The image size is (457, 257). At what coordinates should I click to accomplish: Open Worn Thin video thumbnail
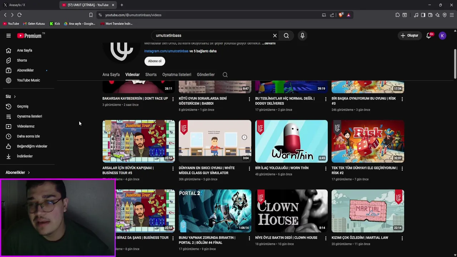(291, 141)
